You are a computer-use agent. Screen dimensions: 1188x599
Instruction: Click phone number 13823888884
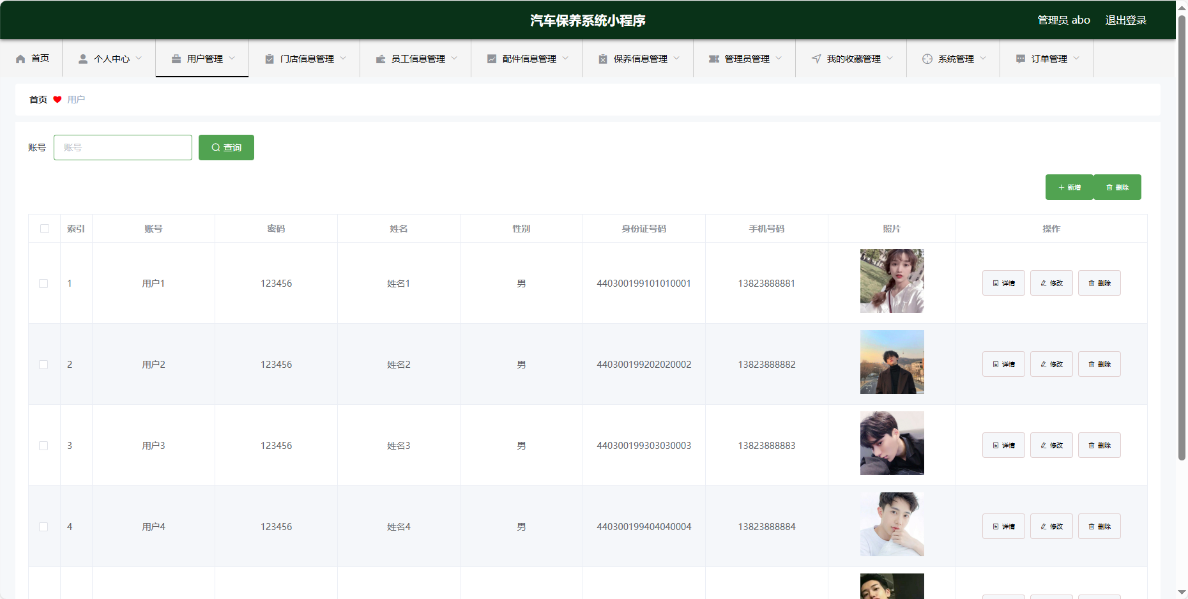pyautogui.click(x=766, y=527)
